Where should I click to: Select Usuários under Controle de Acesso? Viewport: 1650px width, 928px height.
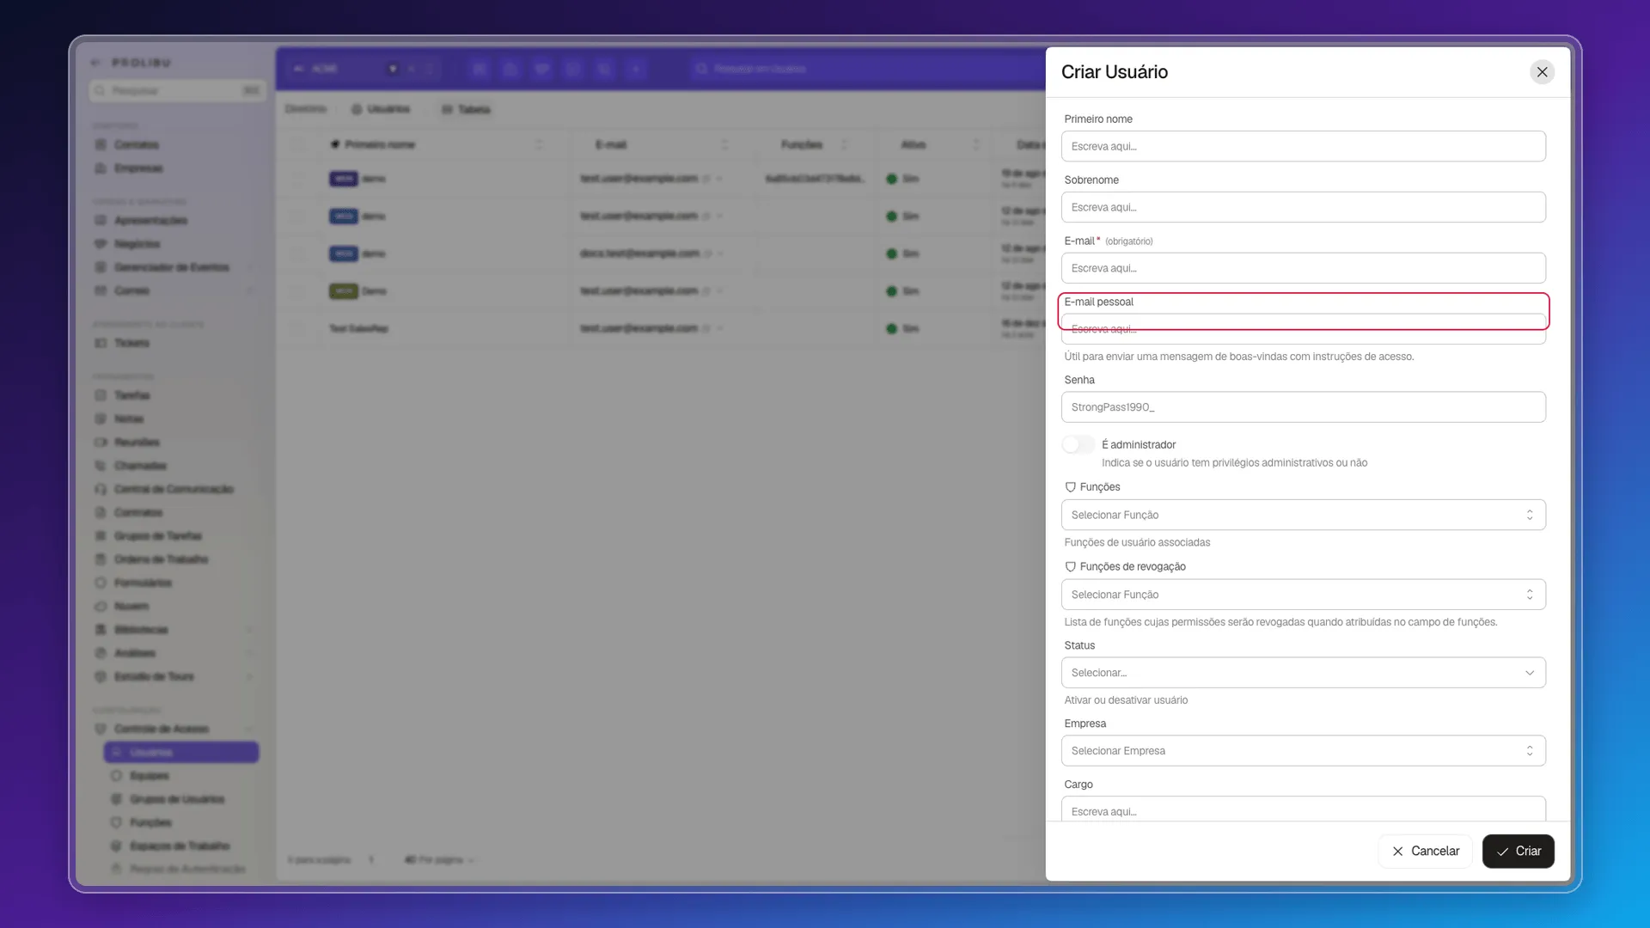pyautogui.click(x=181, y=753)
